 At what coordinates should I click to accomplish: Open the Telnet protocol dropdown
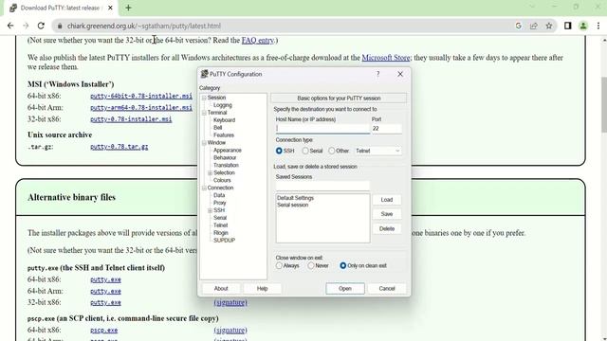point(377,151)
